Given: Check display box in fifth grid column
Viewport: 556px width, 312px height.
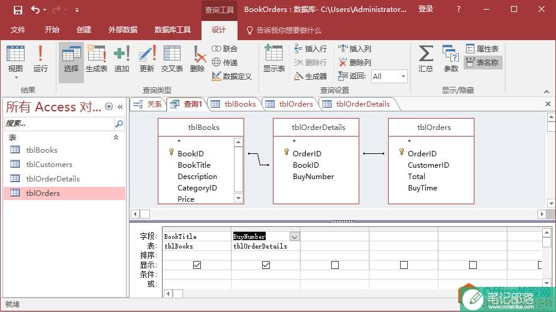Looking at the screenshot, I should pos(473,265).
